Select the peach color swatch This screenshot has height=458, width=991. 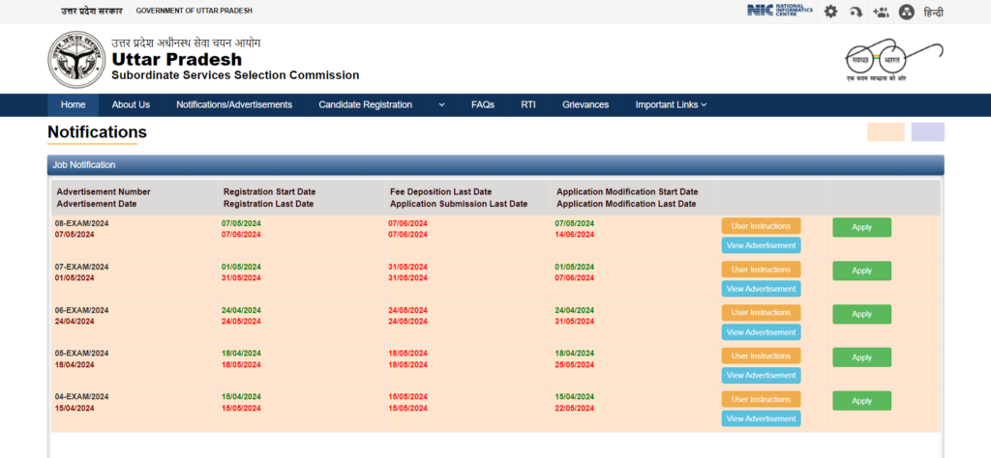[886, 132]
